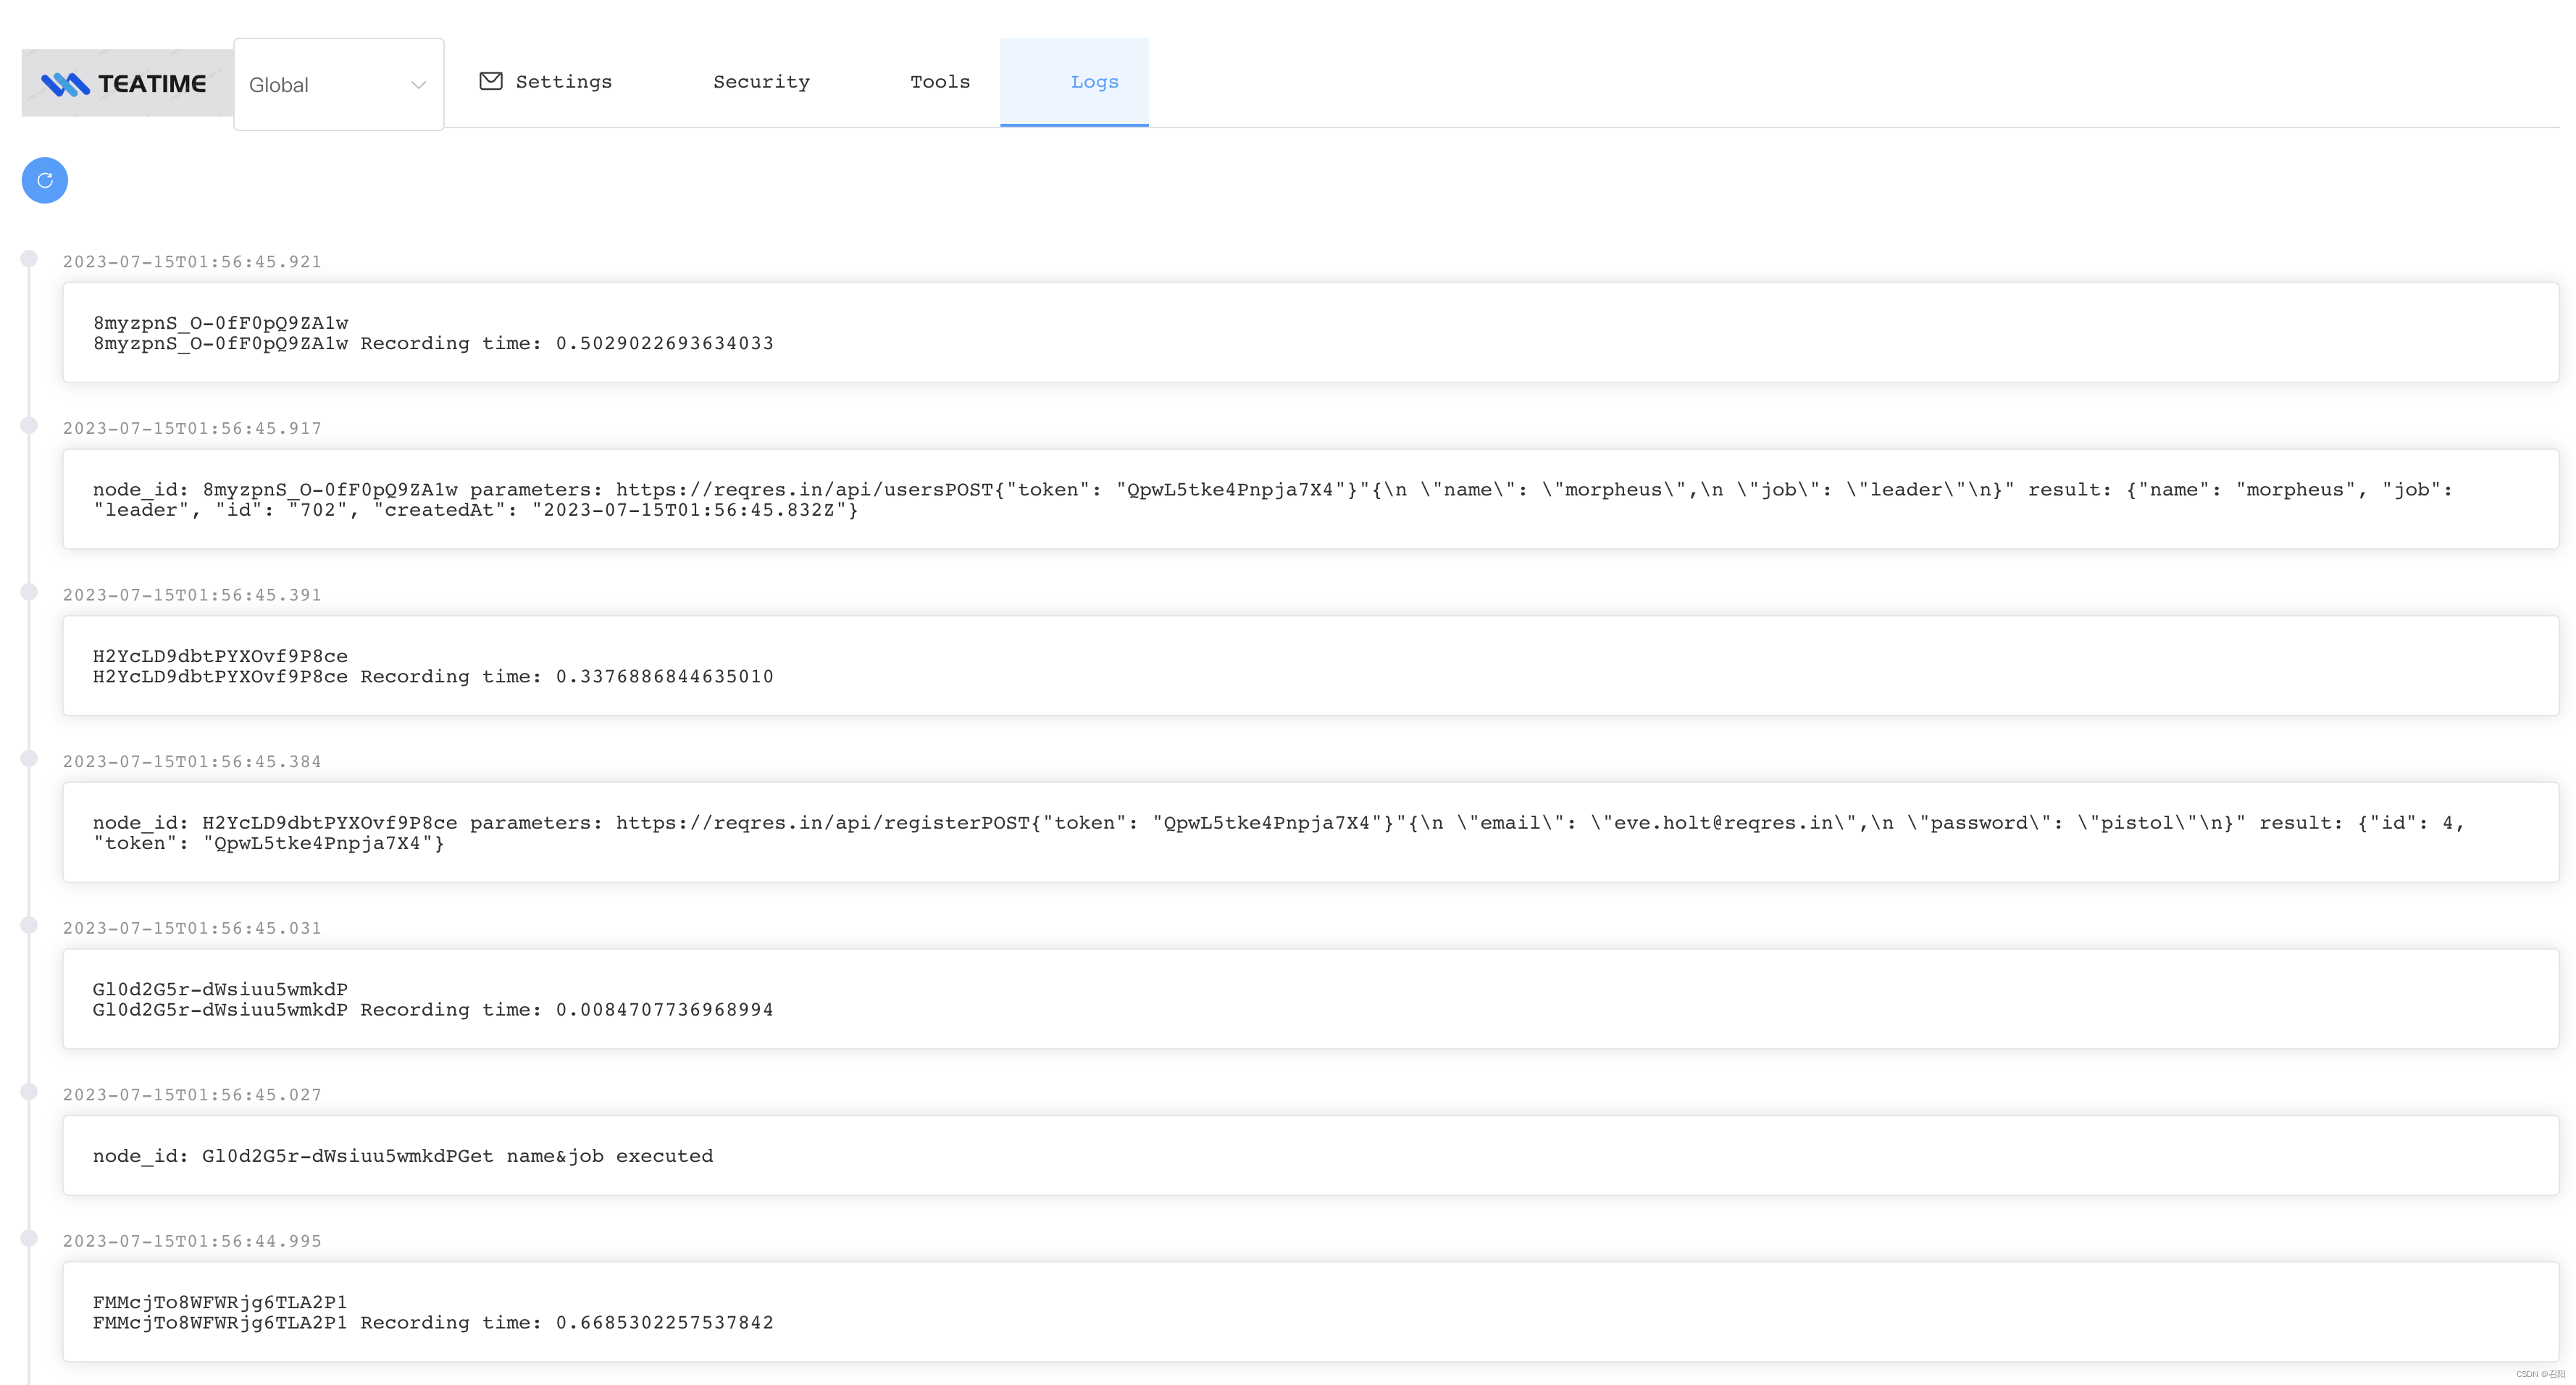Click the timestamp 2023-07-15T01:56:45.031
The width and height of the screenshot is (2576, 1385).
click(193, 928)
